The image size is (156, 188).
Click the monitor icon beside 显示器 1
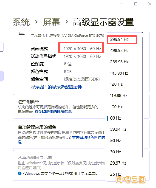(22, 33)
